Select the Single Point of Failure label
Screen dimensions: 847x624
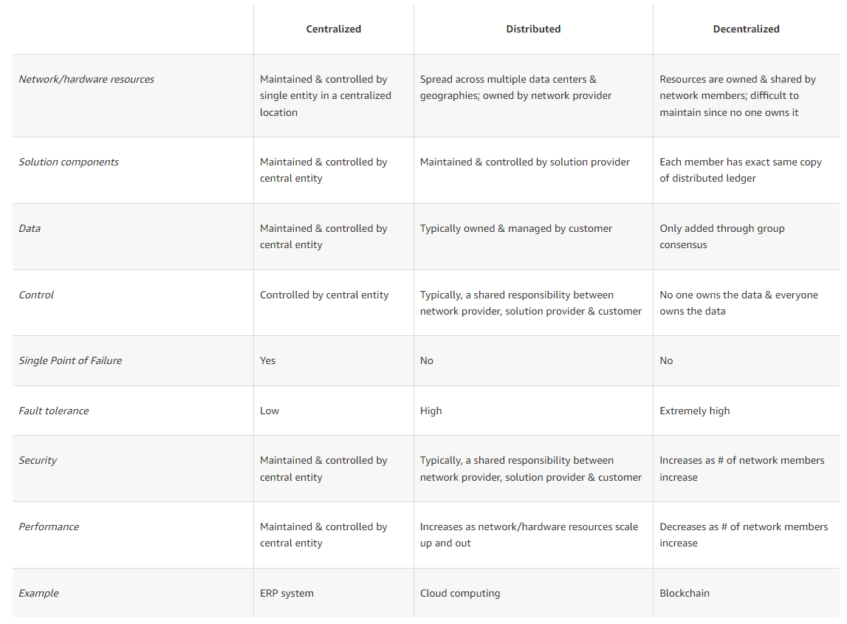click(70, 360)
